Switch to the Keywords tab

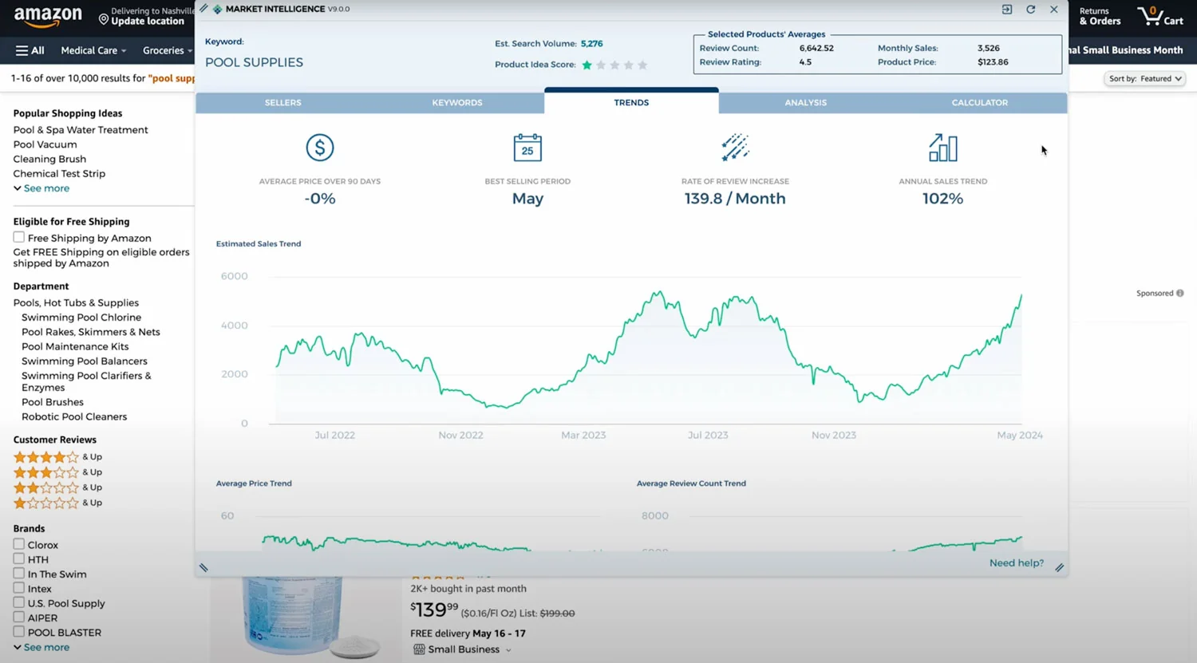(x=456, y=103)
